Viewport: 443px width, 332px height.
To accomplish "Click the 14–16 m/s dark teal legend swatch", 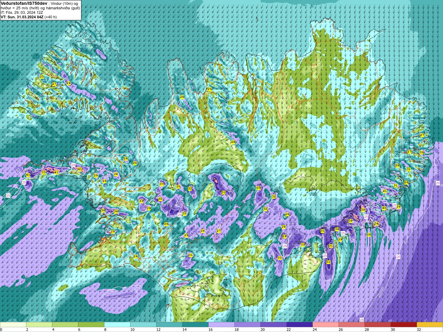I will click(195, 325).
